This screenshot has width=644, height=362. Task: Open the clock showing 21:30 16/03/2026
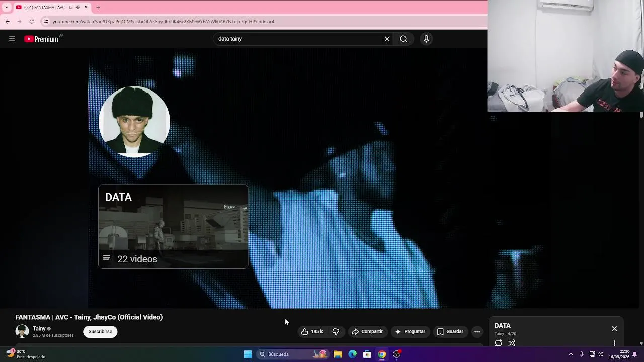tap(619, 354)
